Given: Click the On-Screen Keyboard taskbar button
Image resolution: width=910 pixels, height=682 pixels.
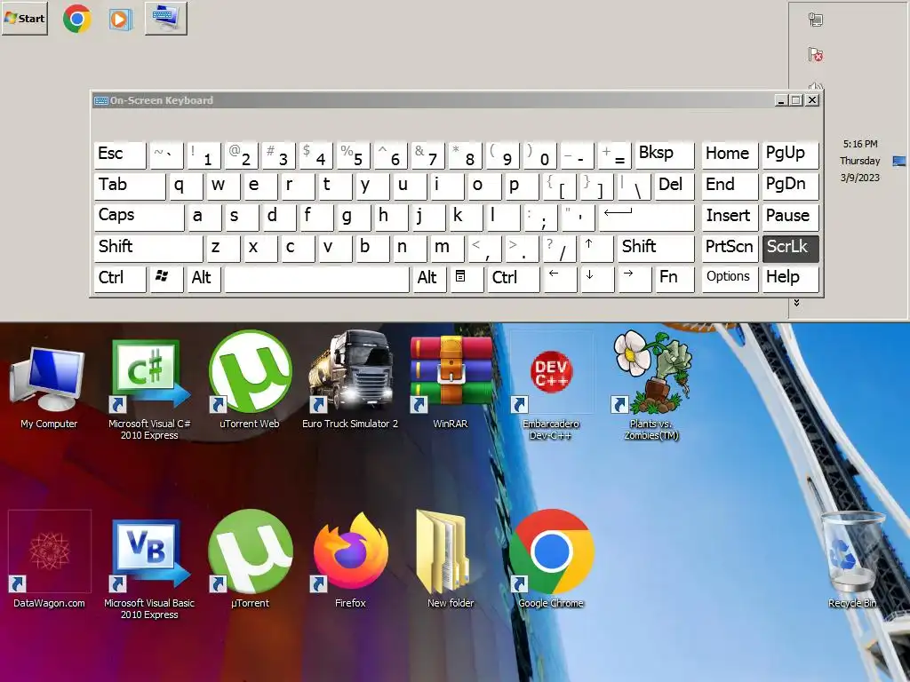Looking at the screenshot, I should [166, 19].
